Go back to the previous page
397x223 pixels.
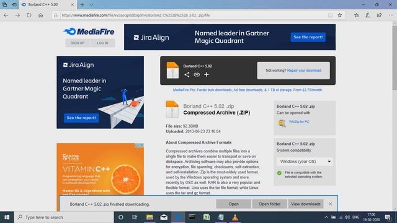[6, 15]
